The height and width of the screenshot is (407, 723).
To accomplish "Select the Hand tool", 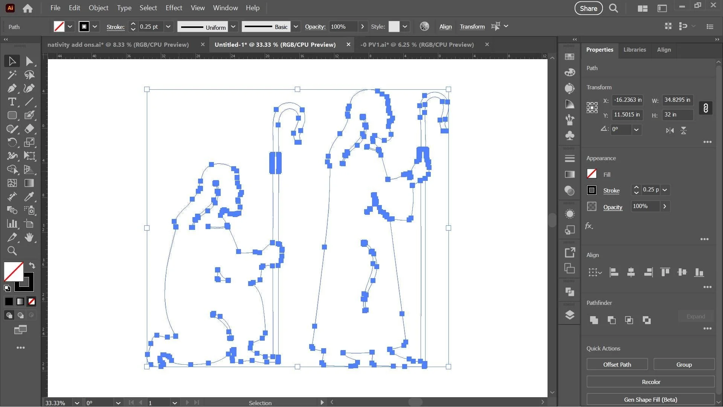I will tap(29, 237).
